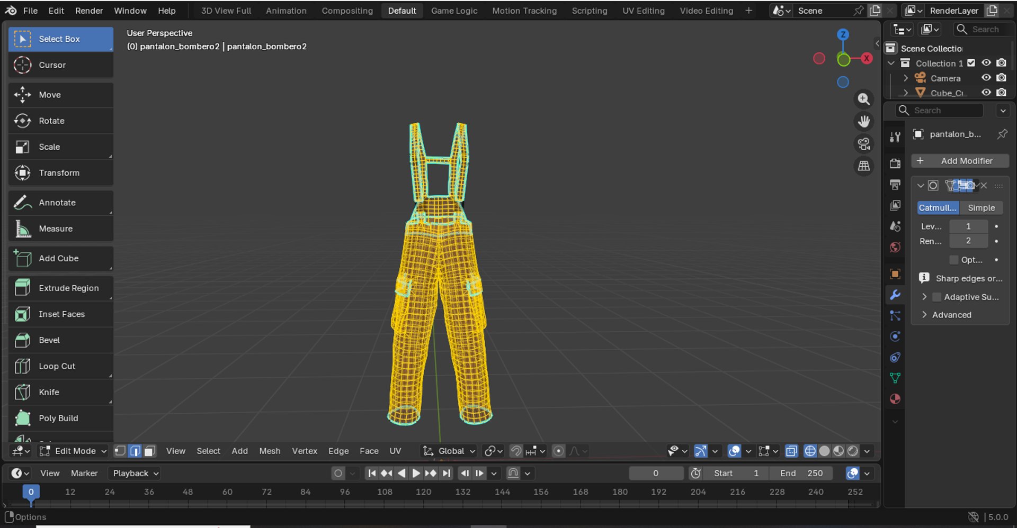Click the zoom viewport magnifier icon

864,99
